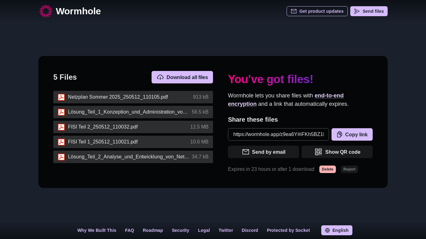
Task: Click the Send files button
Action: 369,11
